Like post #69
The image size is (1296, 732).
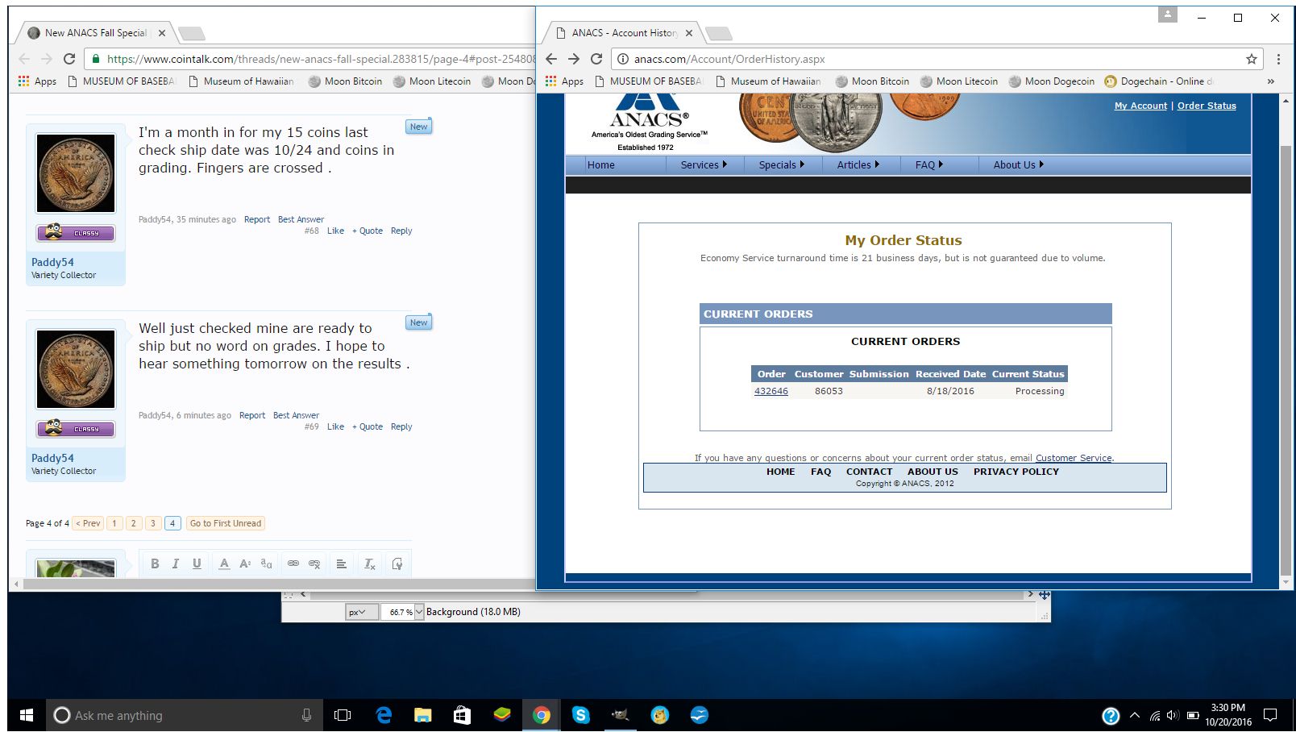[335, 426]
